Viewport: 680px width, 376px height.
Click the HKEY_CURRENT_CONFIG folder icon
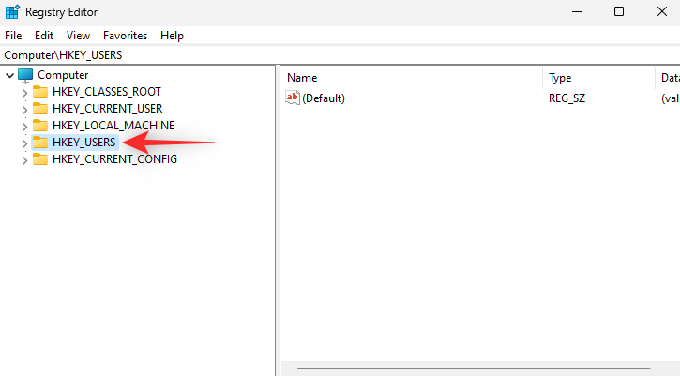[40, 159]
